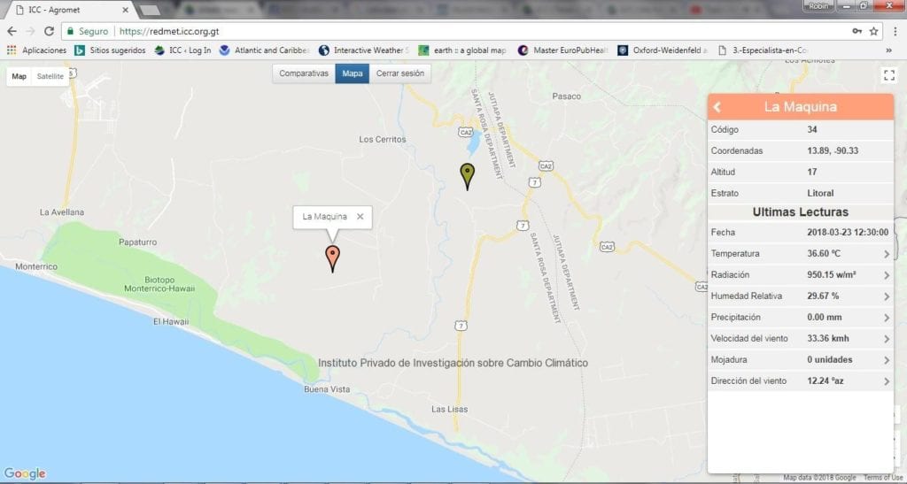Open the ICC ‹ Log In bookmark
Image resolution: width=907 pixels, height=484 pixels.
(x=183, y=50)
